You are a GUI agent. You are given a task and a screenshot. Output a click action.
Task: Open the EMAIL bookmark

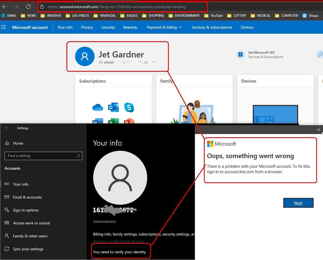pyautogui.click(x=9, y=16)
